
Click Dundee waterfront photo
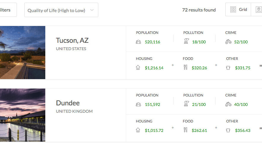click(x=22, y=115)
